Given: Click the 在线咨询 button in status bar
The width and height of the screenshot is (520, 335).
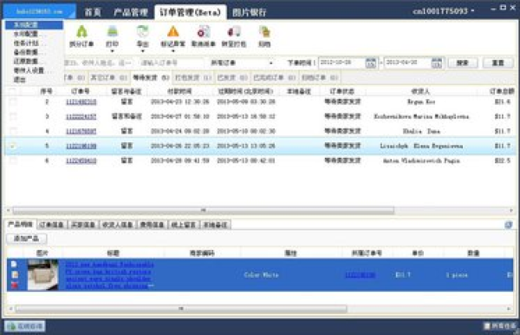Looking at the screenshot, I should 25,326.
